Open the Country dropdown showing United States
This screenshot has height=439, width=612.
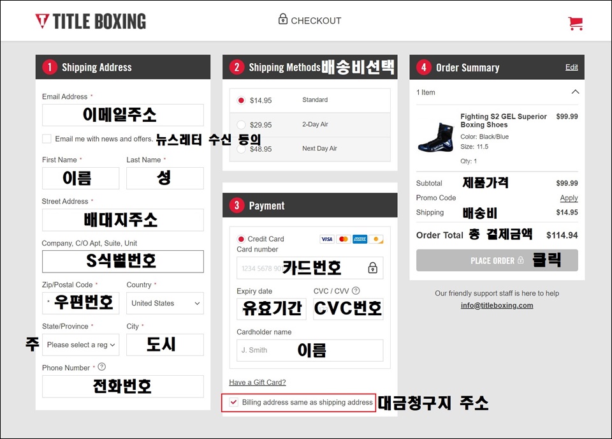click(165, 303)
